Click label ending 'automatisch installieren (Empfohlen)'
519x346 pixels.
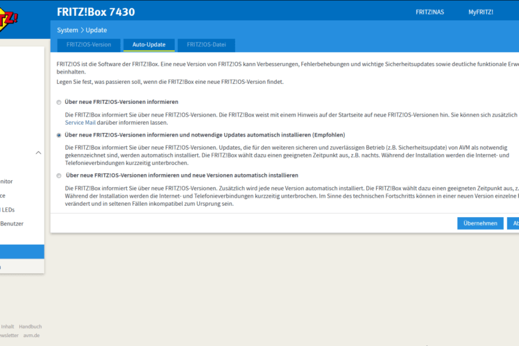tap(205, 135)
